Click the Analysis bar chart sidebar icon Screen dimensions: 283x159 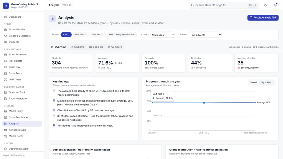pos(5,124)
